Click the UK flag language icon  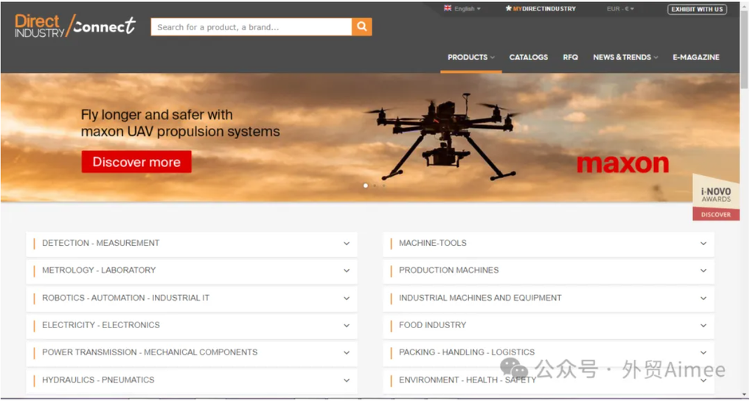(x=448, y=9)
